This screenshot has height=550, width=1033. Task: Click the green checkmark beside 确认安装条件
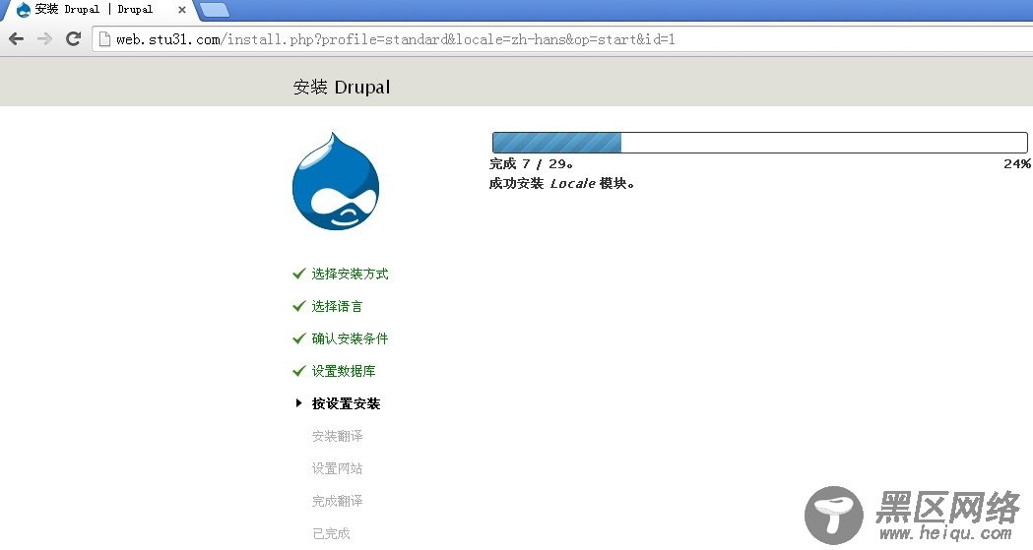pyautogui.click(x=298, y=338)
